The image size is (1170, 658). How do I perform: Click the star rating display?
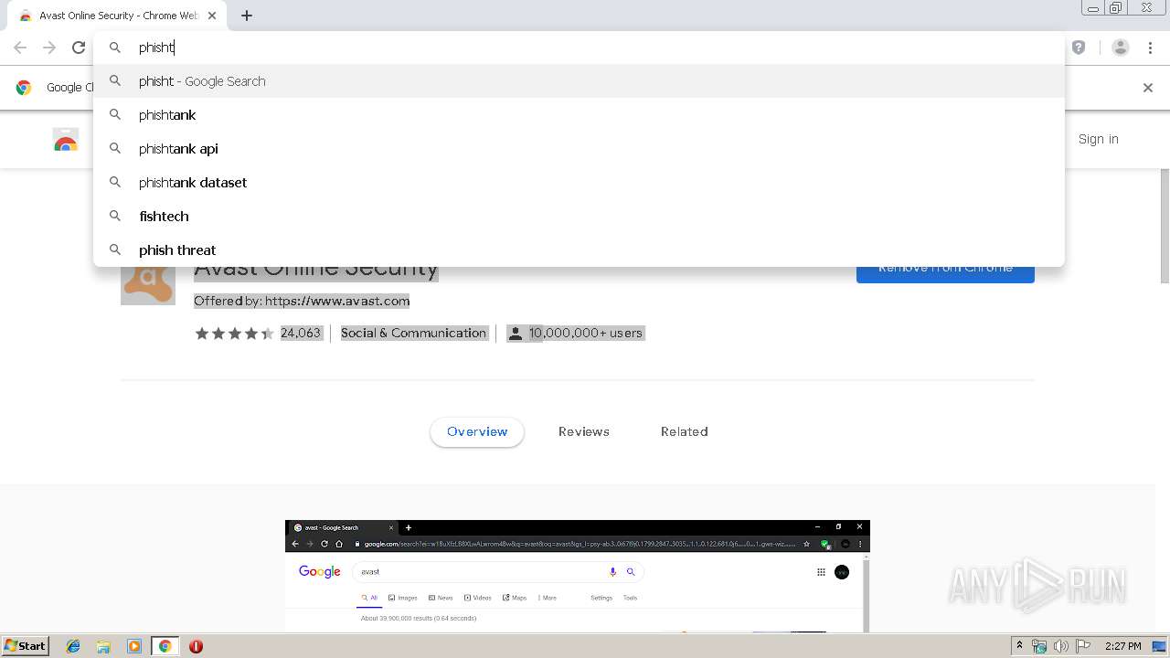(234, 334)
